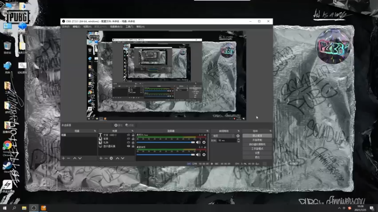378x212 pixels.
Task: Click the start virtual camera button
Action: click(x=257, y=144)
